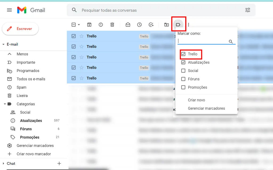Image resolution: width=273 pixels, height=170 pixels.
Task: Snooze selected emails with clock icon
Action: pyautogui.click(x=139, y=25)
